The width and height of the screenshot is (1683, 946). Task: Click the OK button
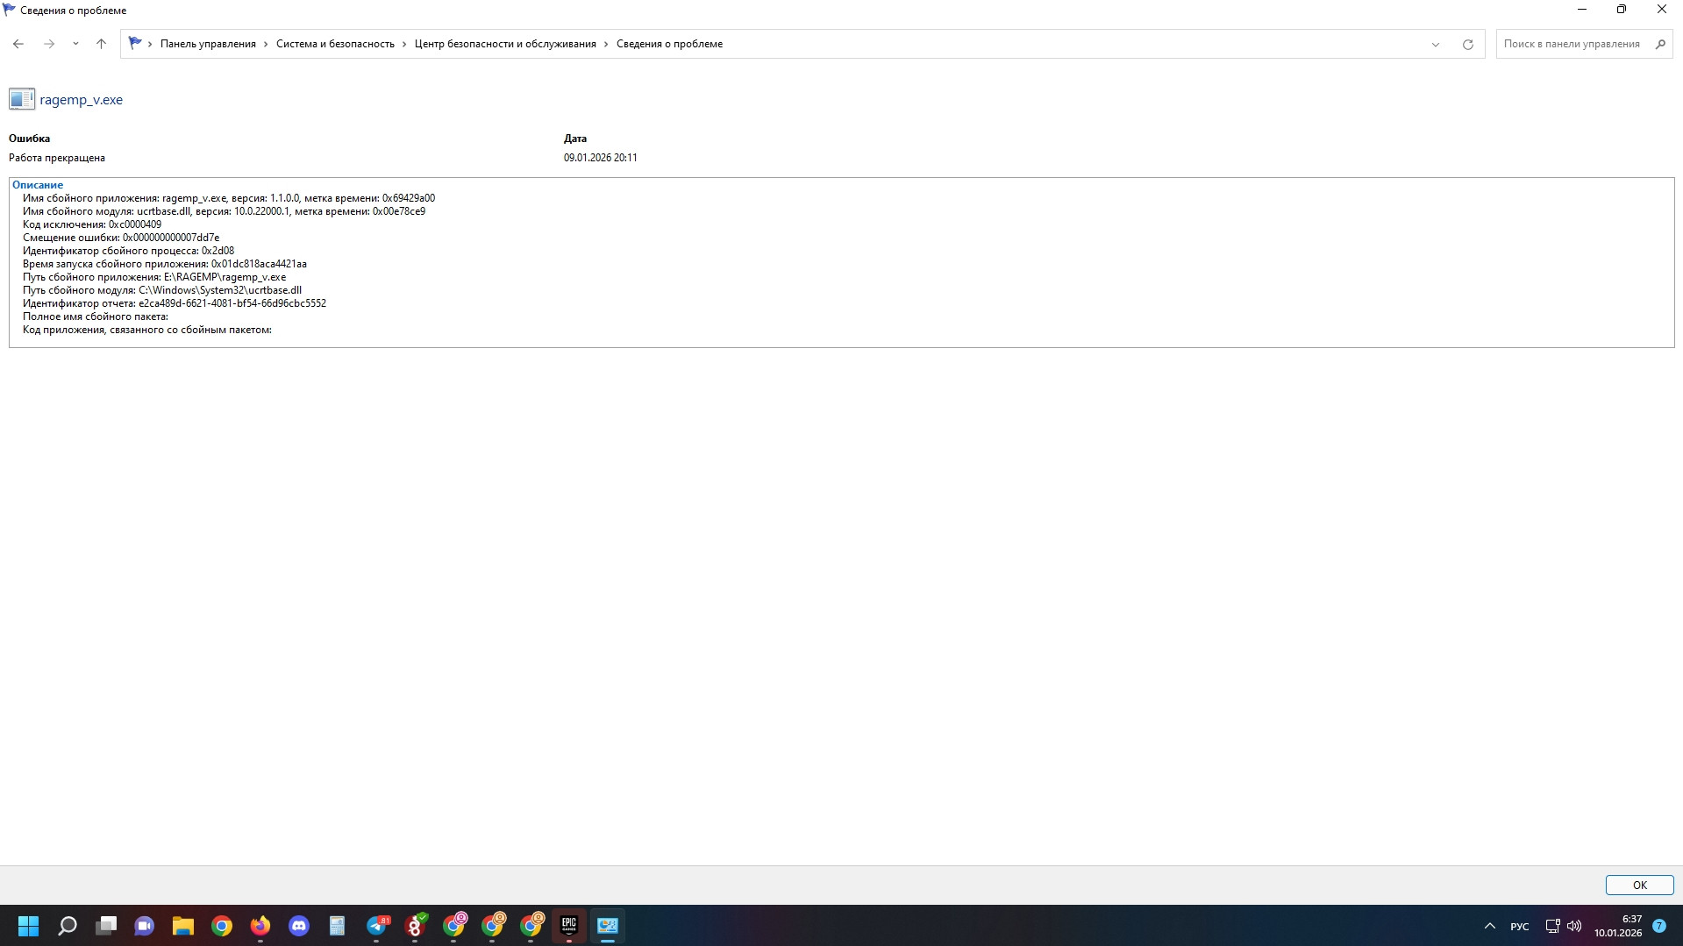[x=1638, y=885]
